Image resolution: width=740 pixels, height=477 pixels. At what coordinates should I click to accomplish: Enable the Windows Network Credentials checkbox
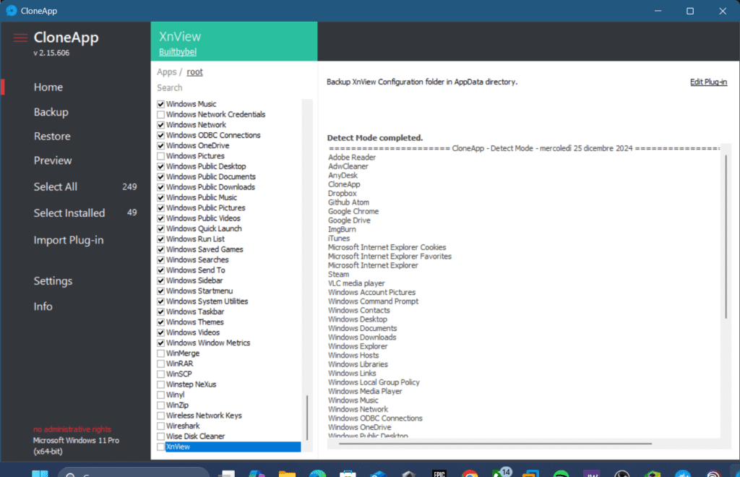(161, 115)
